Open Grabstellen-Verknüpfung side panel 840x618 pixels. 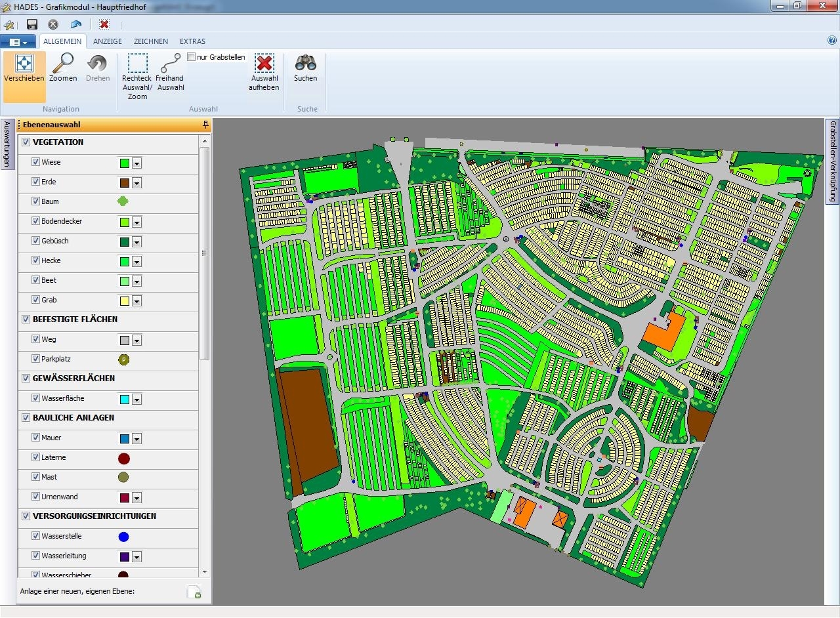(x=833, y=161)
